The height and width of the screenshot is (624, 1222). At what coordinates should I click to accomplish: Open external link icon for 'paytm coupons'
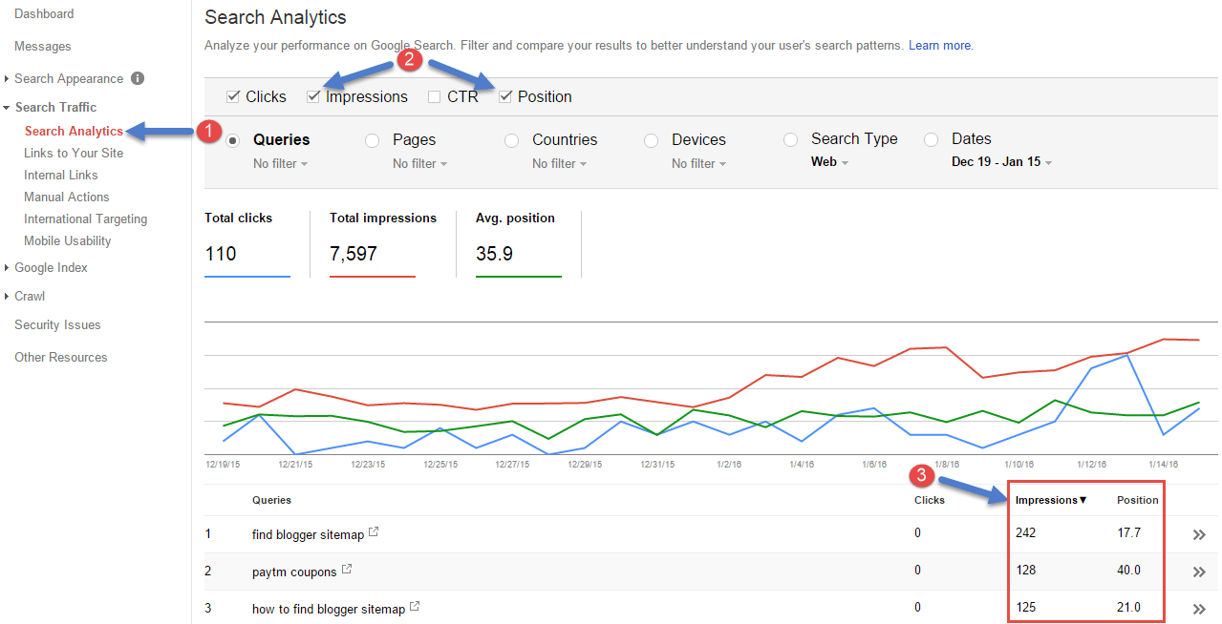(347, 570)
